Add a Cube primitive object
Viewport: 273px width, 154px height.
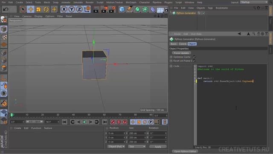point(122,9)
